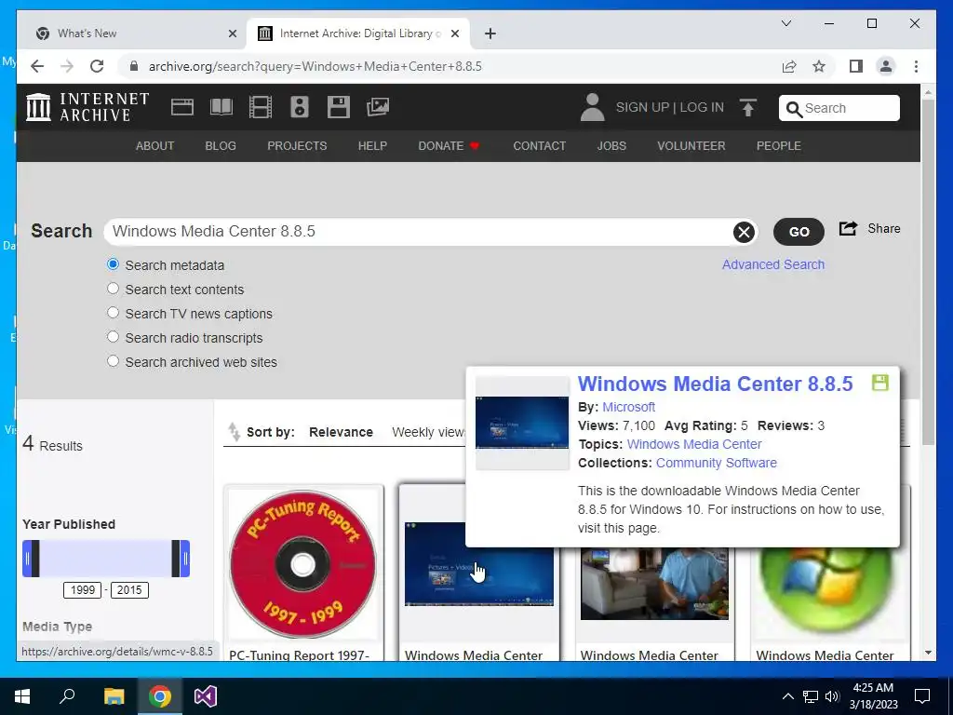The image size is (953, 715).
Task: Open the DONATE menu item
Action: click(x=449, y=146)
